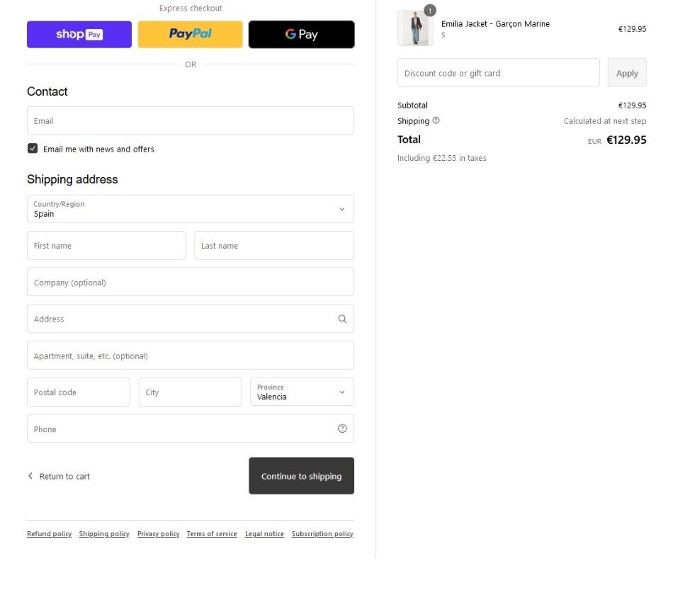Viewport: 697px width, 595px height.
Task: Focus the Last name field
Action: coord(274,245)
